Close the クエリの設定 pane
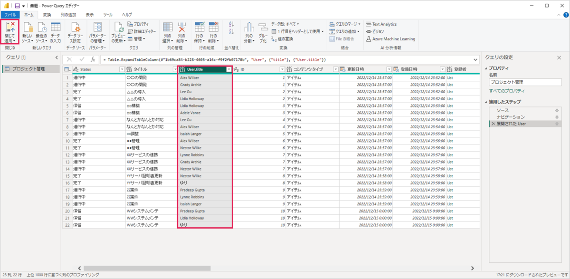The width and height of the screenshot is (570, 279). point(559,57)
